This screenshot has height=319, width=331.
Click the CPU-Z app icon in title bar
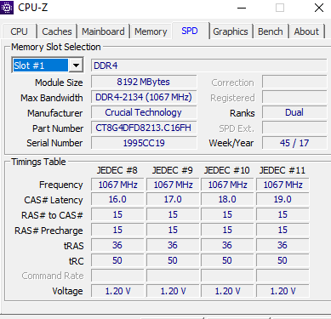tap(6, 8)
